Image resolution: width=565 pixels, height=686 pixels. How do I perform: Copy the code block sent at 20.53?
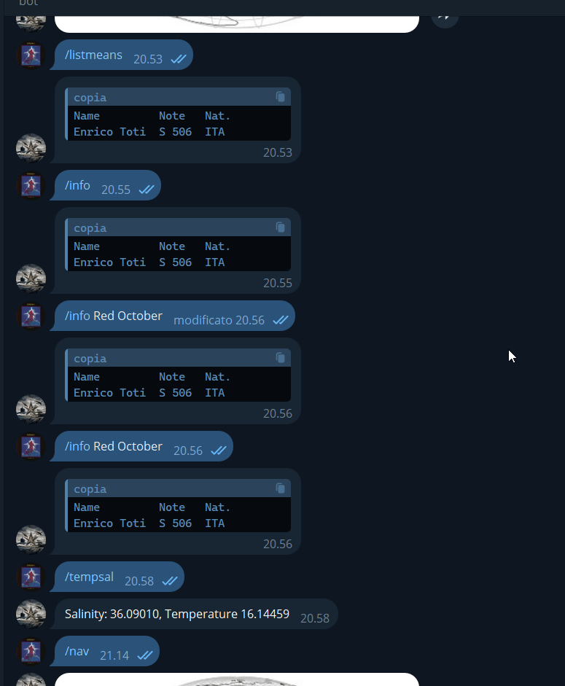pyautogui.click(x=280, y=97)
